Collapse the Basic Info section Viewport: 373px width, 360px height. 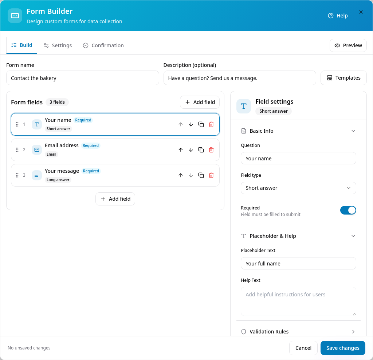click(x=298, y=131)
